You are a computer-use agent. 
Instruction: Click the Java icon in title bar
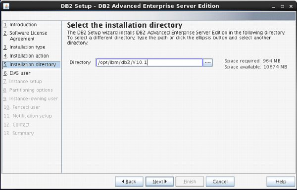[6, 6]
